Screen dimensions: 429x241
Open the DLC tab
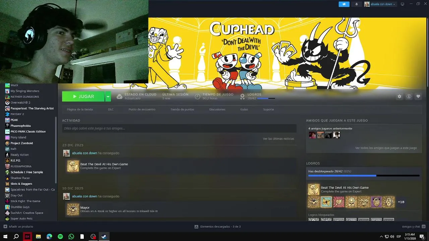pyautogui.click(x=111, y=109)
